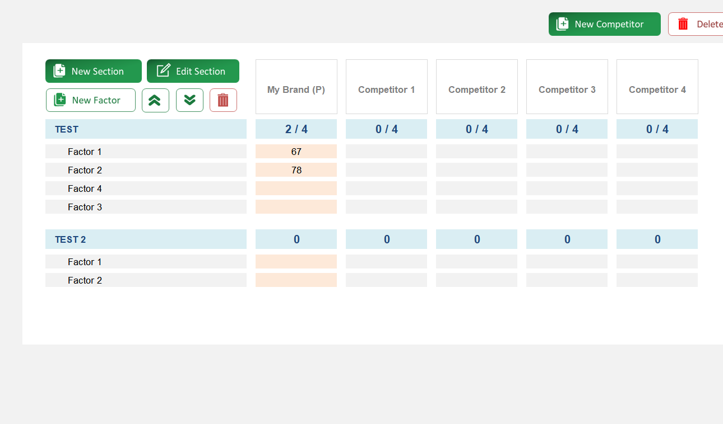Click the double chevron down icon
The image size is (723, 424).
189,100
